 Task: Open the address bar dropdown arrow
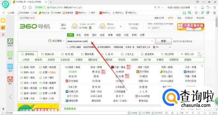click(162, 7)
